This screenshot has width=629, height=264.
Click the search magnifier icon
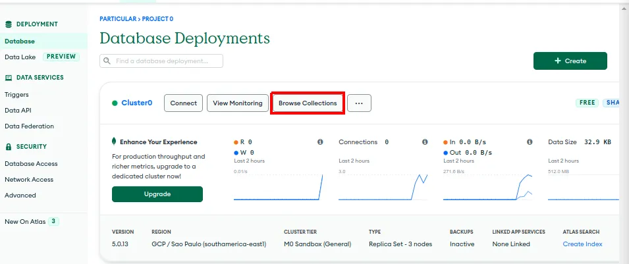[107, 61]
